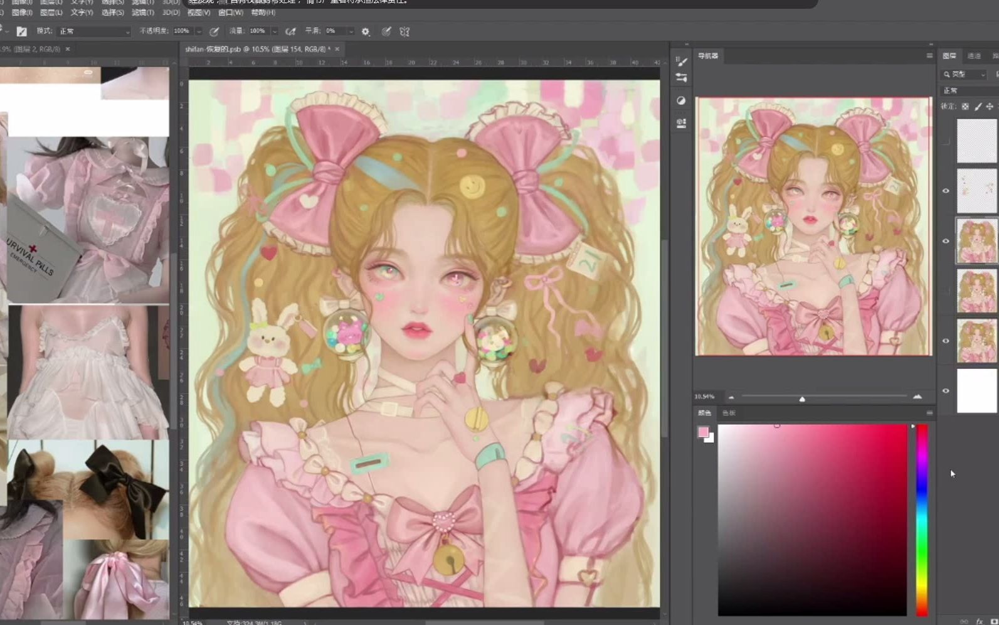This screenshot has width=999, height=625.
Task: Click Navigator zoom out mountain icon
Action: coord(731,397)
